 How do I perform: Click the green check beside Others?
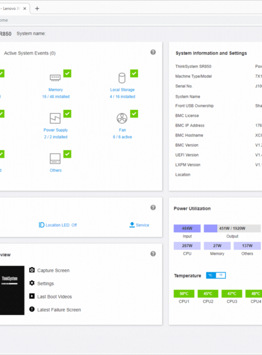(67, 154)
